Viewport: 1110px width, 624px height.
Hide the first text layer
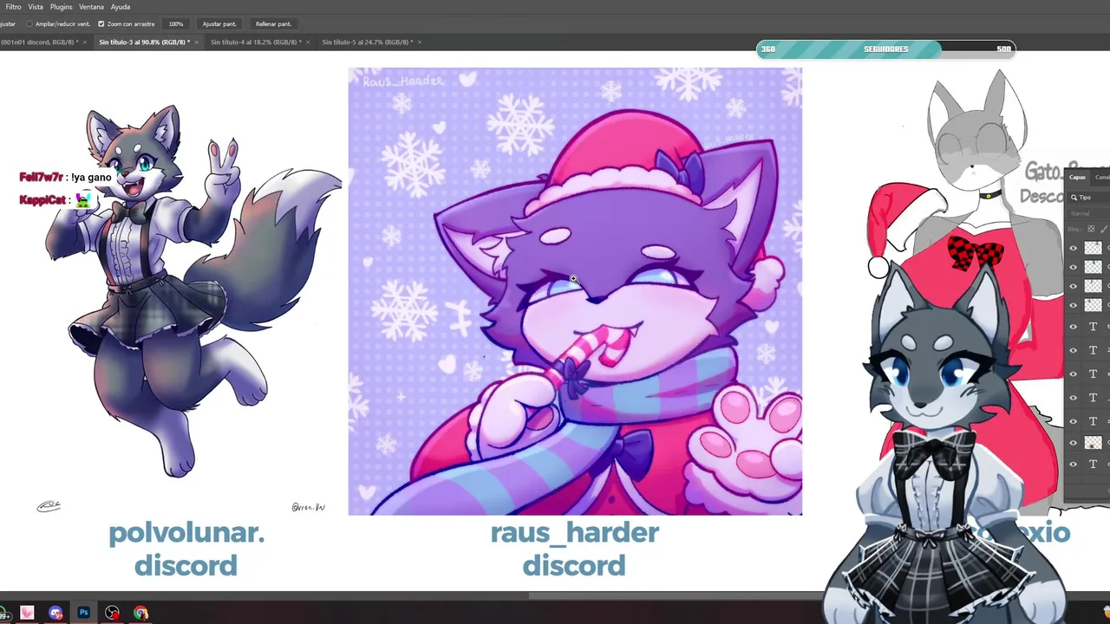click(1073, 327)
